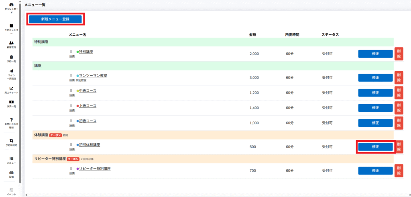The image size is (411, 197).
Task: Select ライン一斉配信 paper plane icon
Action: pyautogui.click(x=11, y=71)
